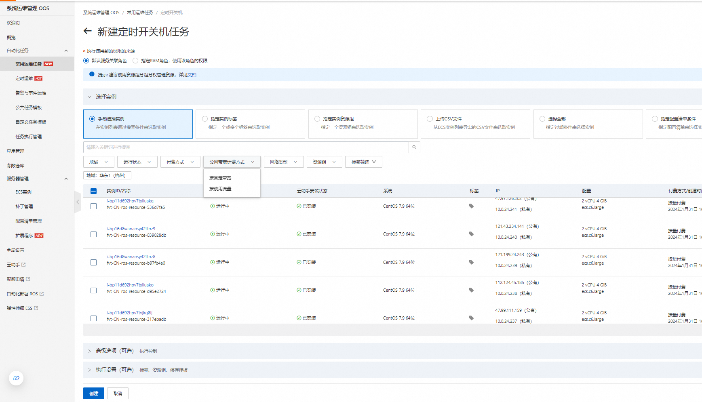Click the external-link icon beside 弹性伸缩 ESS
The height and width of the screenshot is (402, 702).
click(x=36, y=308)
